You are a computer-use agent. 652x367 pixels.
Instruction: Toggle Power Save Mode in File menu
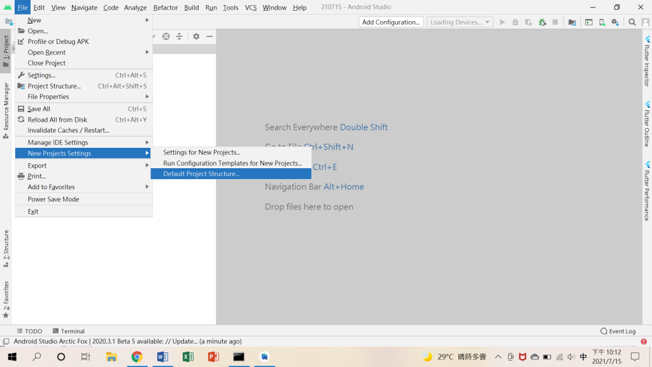click(83, 199)
